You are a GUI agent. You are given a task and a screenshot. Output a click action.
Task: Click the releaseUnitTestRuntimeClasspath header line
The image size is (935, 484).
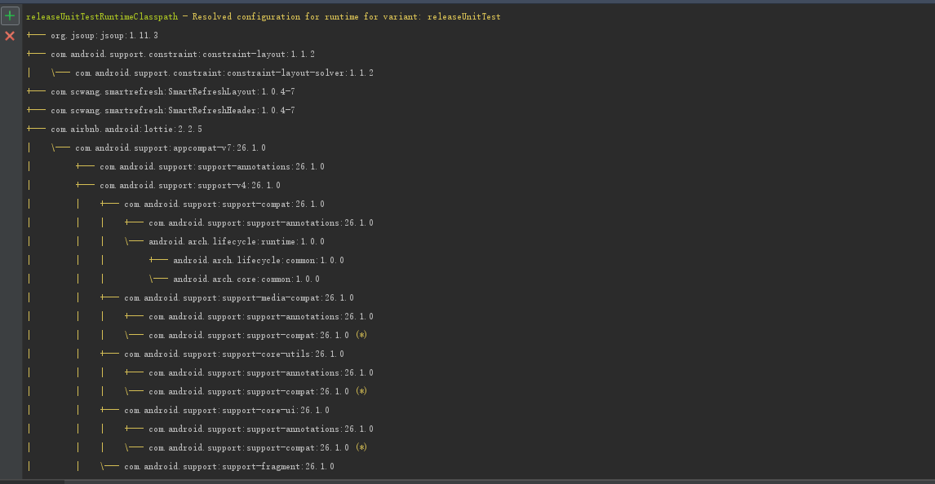tap(263, 16)
